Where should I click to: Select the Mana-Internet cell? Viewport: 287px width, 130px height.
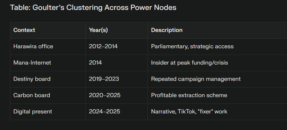tap(32, 63)
